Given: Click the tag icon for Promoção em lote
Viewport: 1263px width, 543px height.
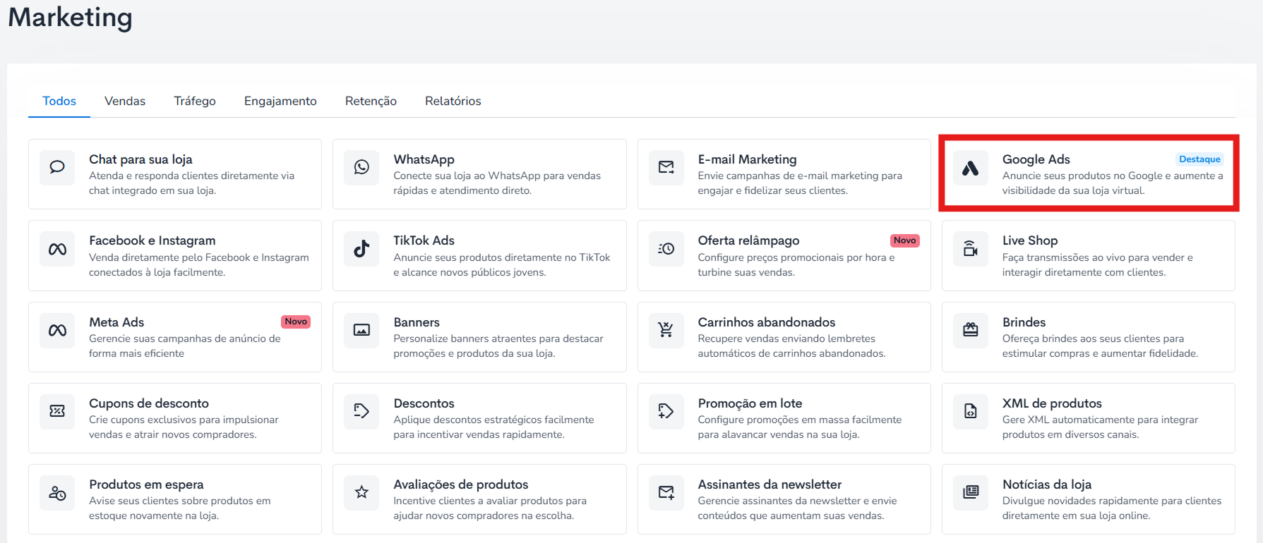Looking at the screenshot, I should pyautogui.click(x=666, y=411).
